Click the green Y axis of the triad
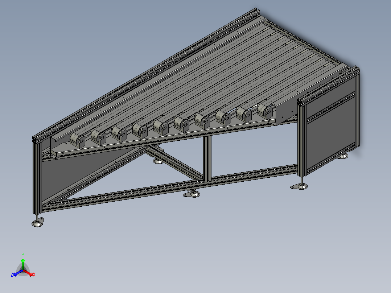391x293 pixels. coord(23,264)
